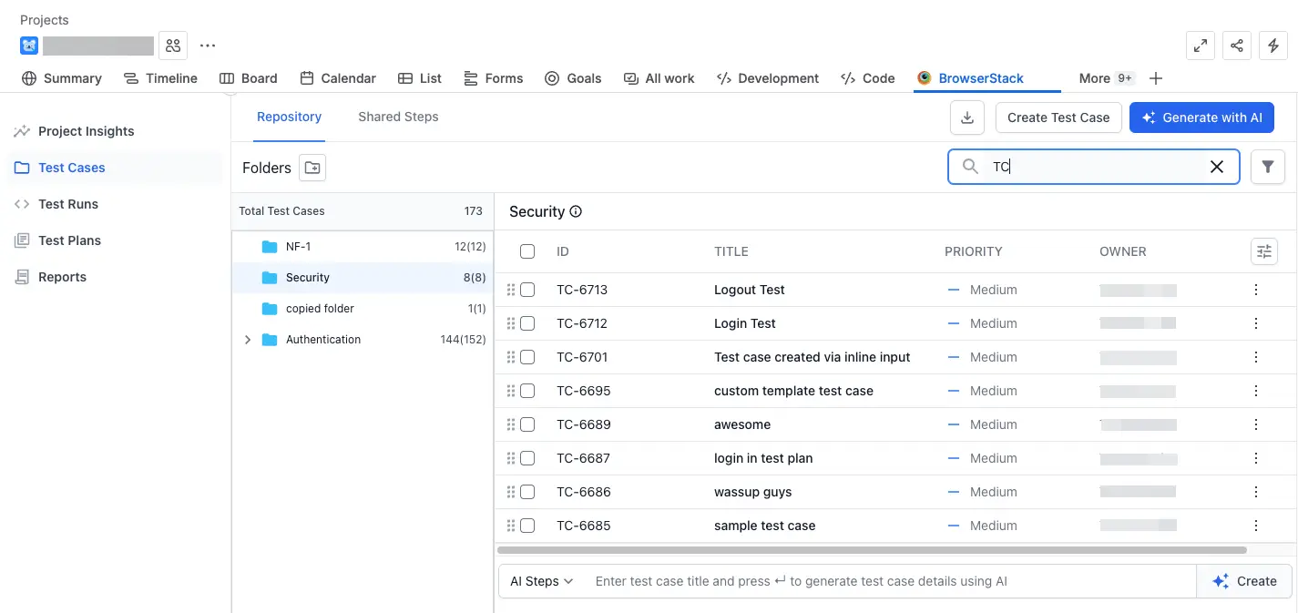Click the Generate with AI button
This screenshot has width=1298, height=613.
[1201, 117]
